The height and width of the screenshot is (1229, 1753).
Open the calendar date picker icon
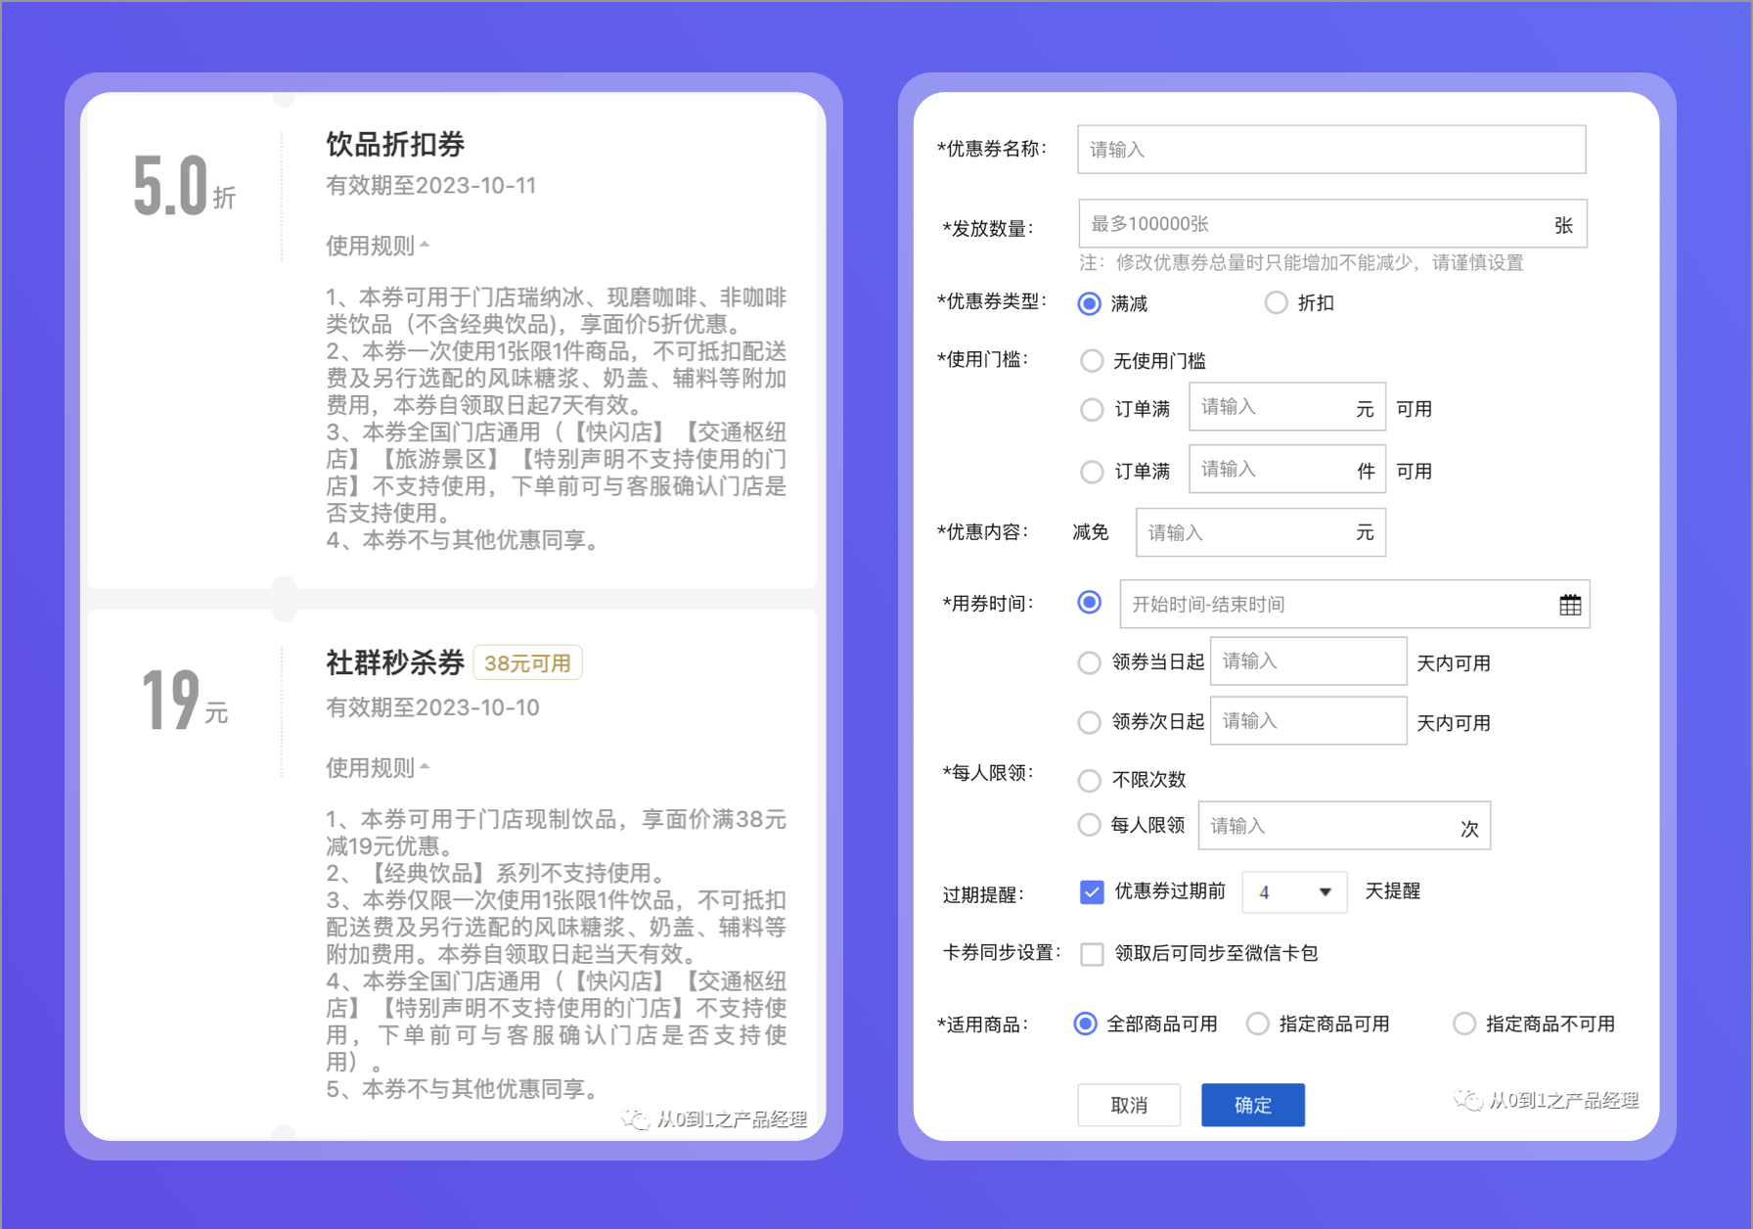click(1570, 605)
